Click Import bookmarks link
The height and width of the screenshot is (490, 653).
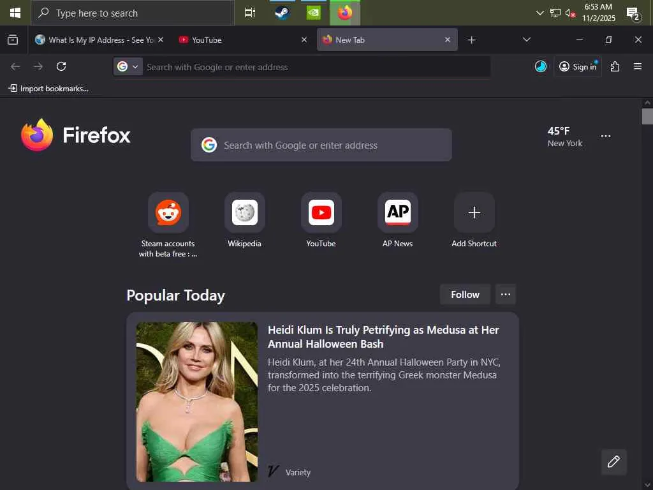click(x=48, y=88)
